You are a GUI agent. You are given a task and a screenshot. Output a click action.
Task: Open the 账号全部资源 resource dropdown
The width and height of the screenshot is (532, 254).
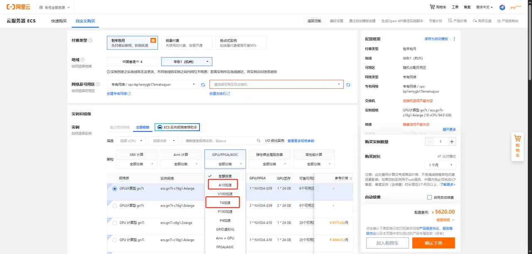(x=54, y=7)
